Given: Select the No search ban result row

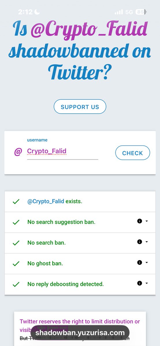Looking at the screenshot, I should coord(80,243).
